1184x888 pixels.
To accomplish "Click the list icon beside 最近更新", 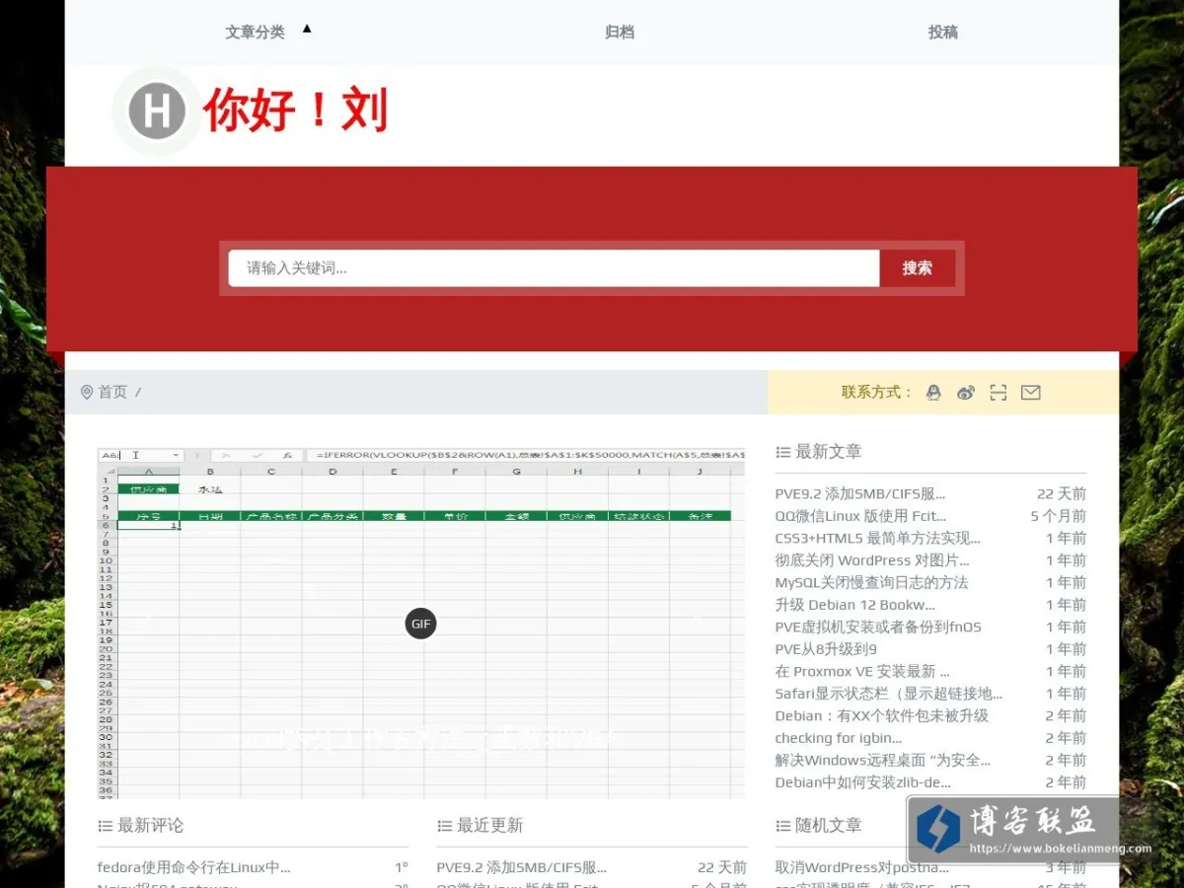I will click(444, 826).
